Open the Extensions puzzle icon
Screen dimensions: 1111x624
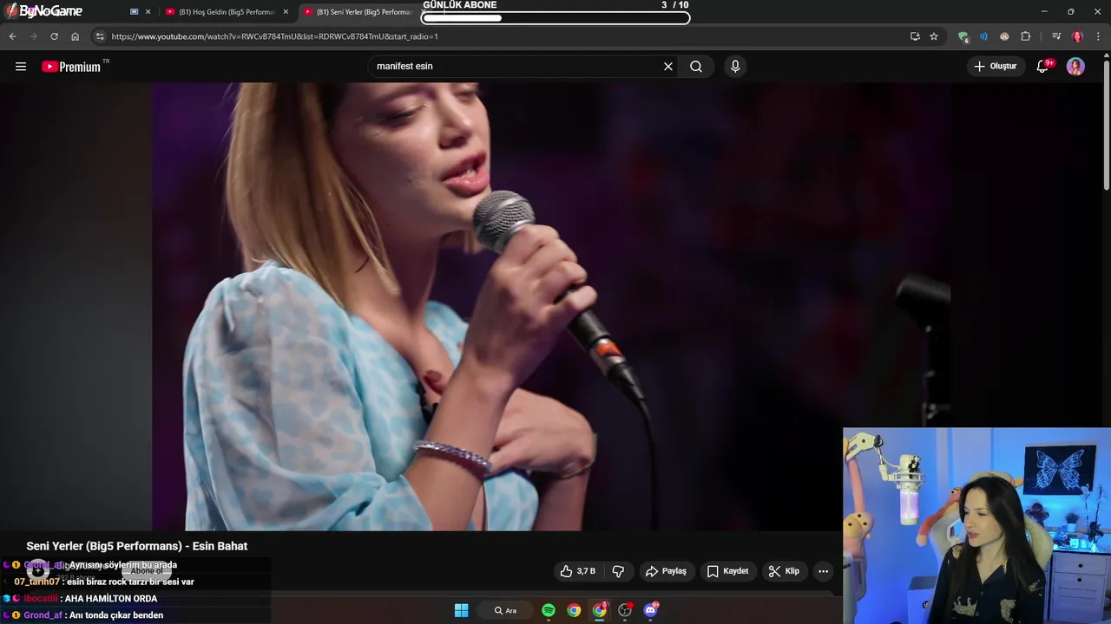(x=1025, y=36)
